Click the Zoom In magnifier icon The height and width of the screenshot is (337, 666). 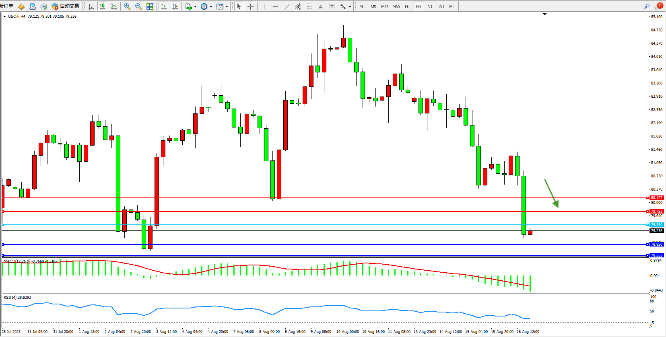coord(127,6)
